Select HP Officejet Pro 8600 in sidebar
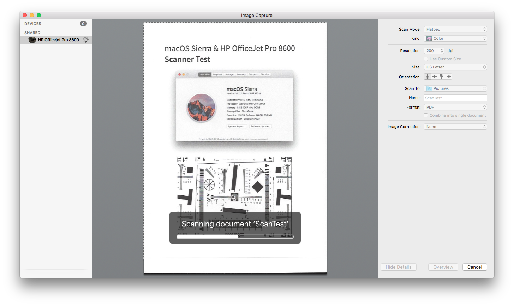 tap(56, 40)
